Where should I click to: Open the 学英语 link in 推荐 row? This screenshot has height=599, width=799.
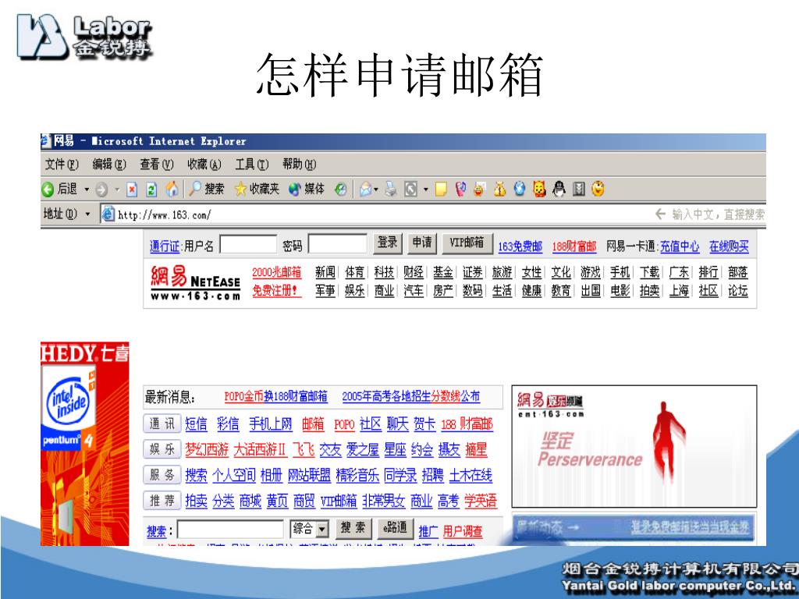[x=481, y=501]
